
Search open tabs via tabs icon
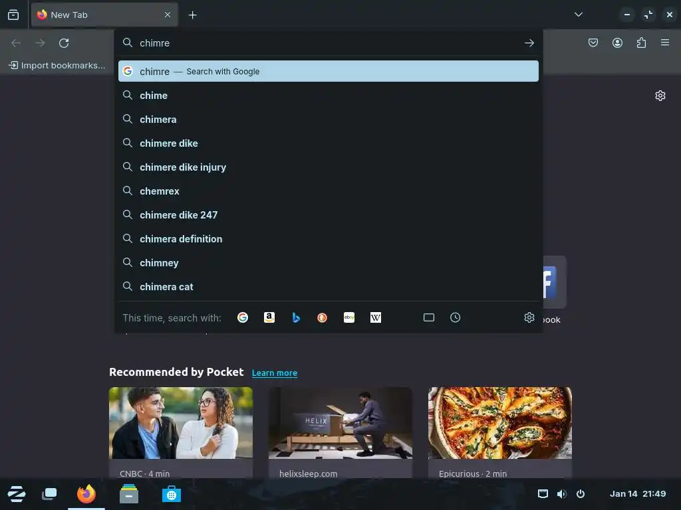pos(429,317)
